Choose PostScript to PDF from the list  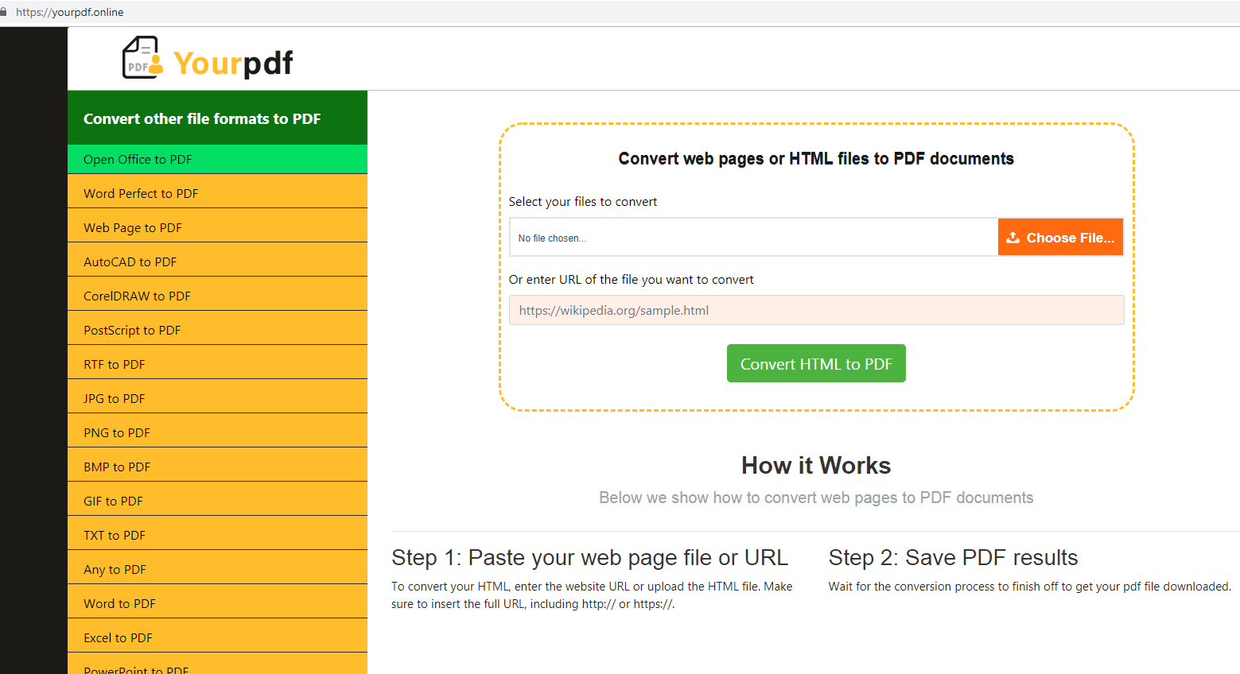click(x=217, y=330)
